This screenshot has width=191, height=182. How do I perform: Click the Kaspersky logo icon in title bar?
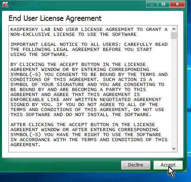[5, 5]
